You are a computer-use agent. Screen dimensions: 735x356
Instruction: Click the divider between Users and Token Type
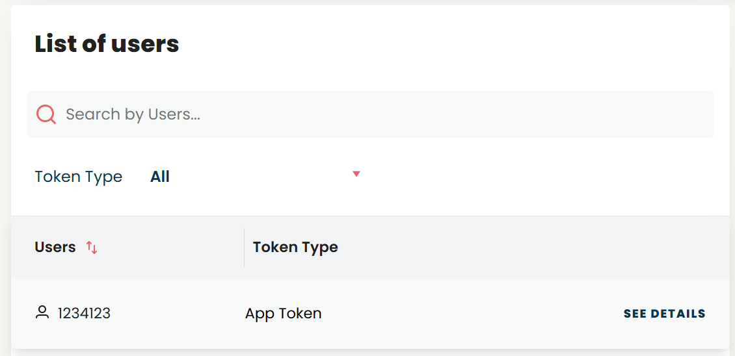coord(244,248)
